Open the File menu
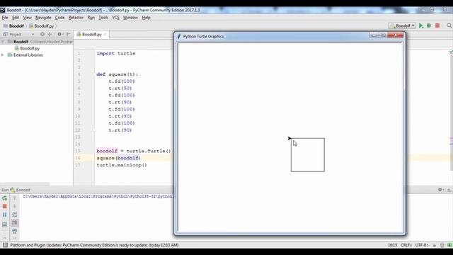Screen dimensions: 453x255 coord(5,18)
